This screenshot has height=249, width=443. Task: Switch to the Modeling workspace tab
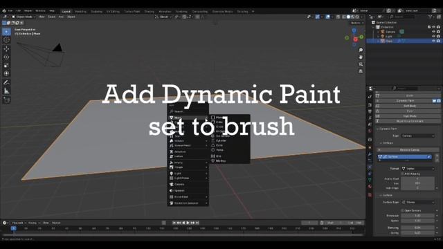80,12
